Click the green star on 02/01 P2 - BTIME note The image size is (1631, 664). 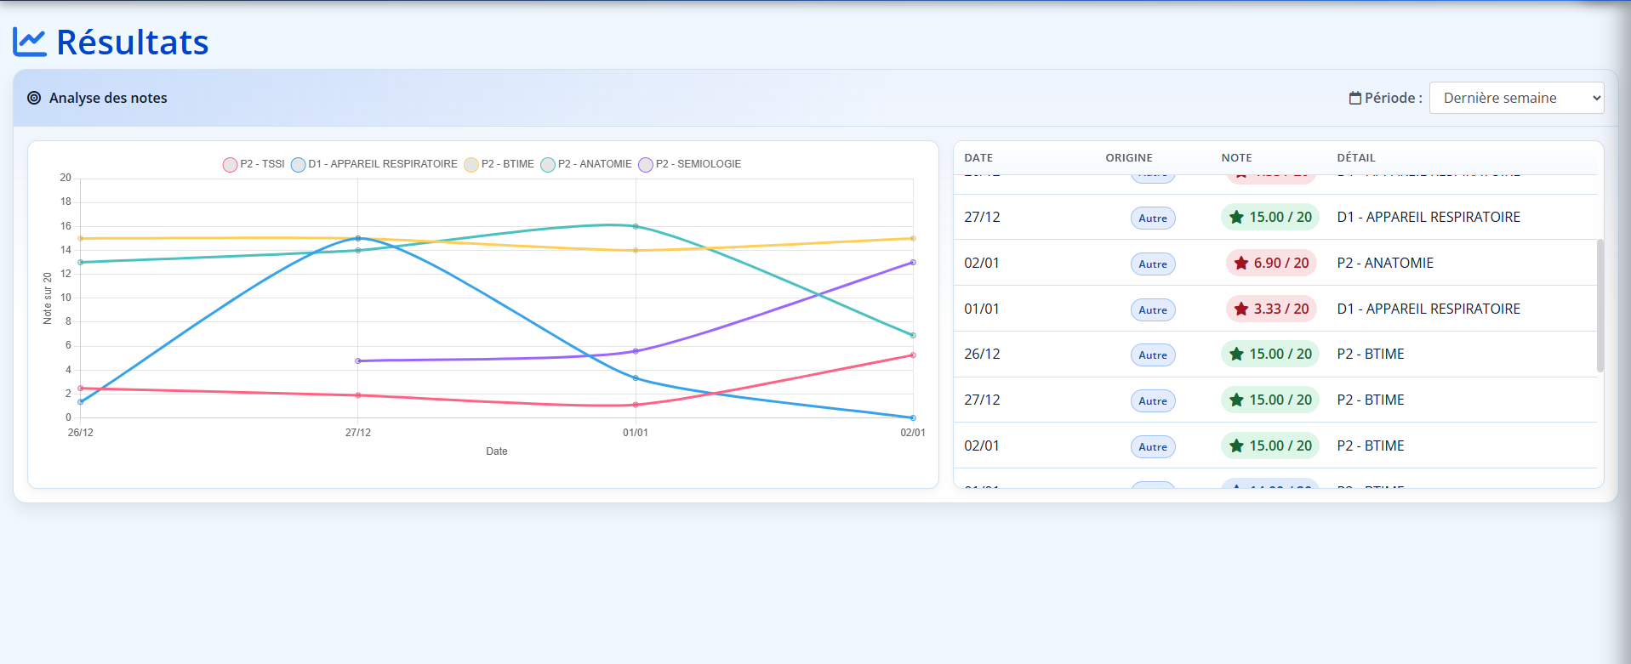1236,446
